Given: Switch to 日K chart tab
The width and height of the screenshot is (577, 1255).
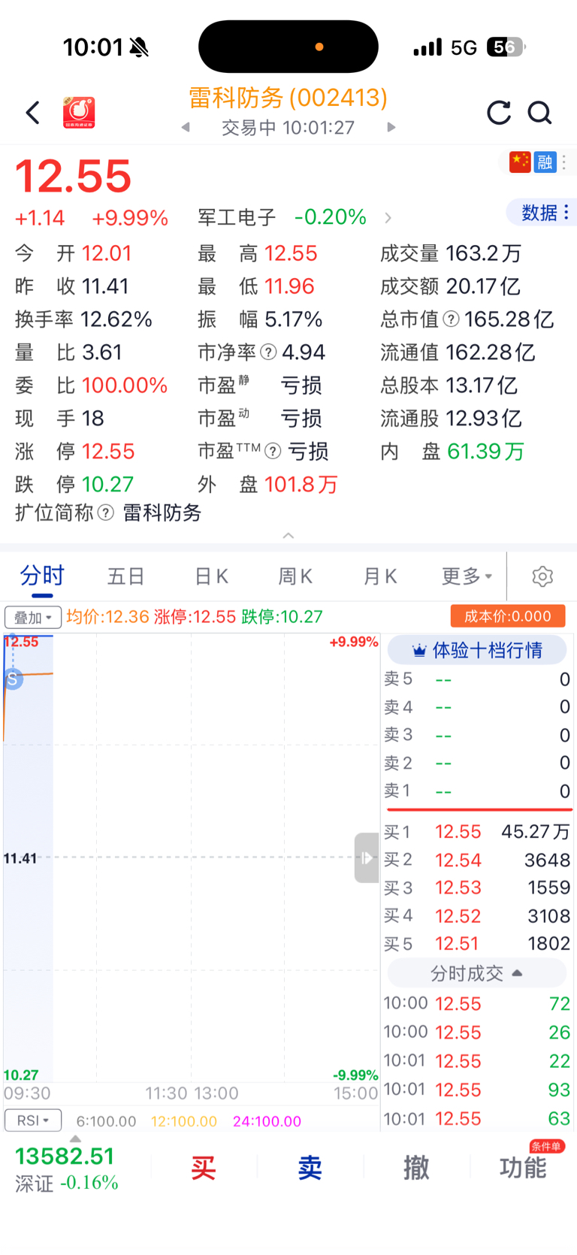Looking at the screenshot, I should click(211, 576).
